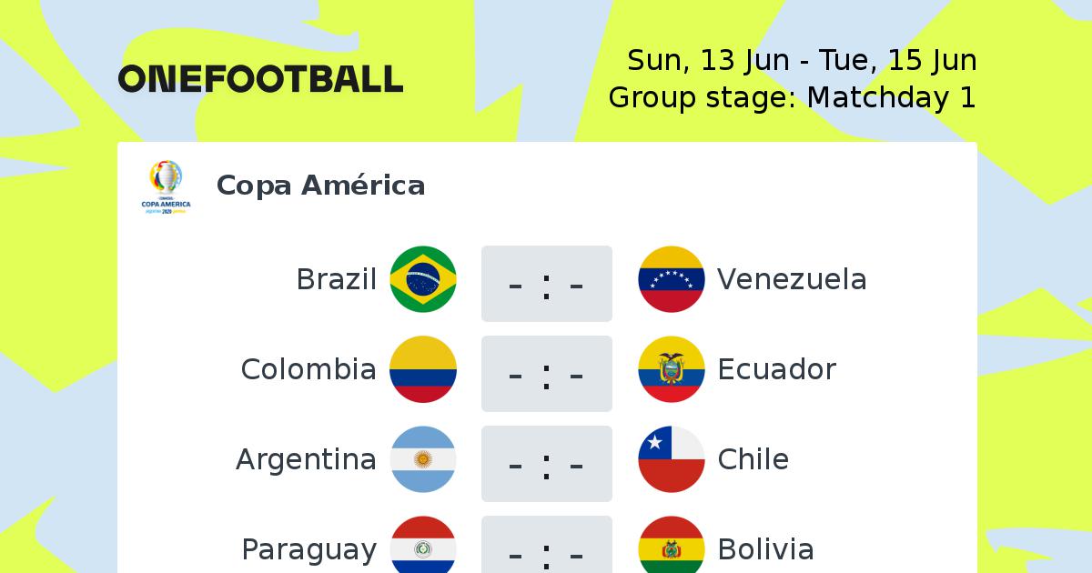Viewport: 1092px width, 573px height.
Task: Open the Brazil vs Venezuela score box
Action: tap(547, 284)
